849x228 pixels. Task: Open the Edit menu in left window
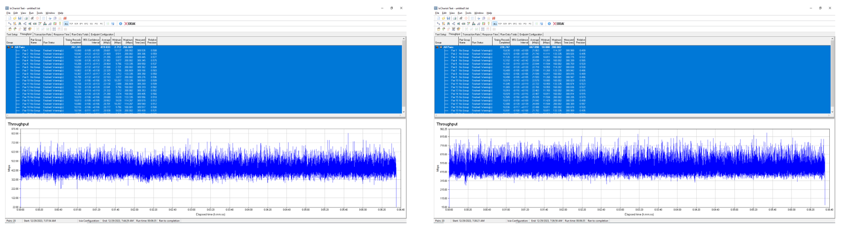pyautogui.click(x=15, y=13)
